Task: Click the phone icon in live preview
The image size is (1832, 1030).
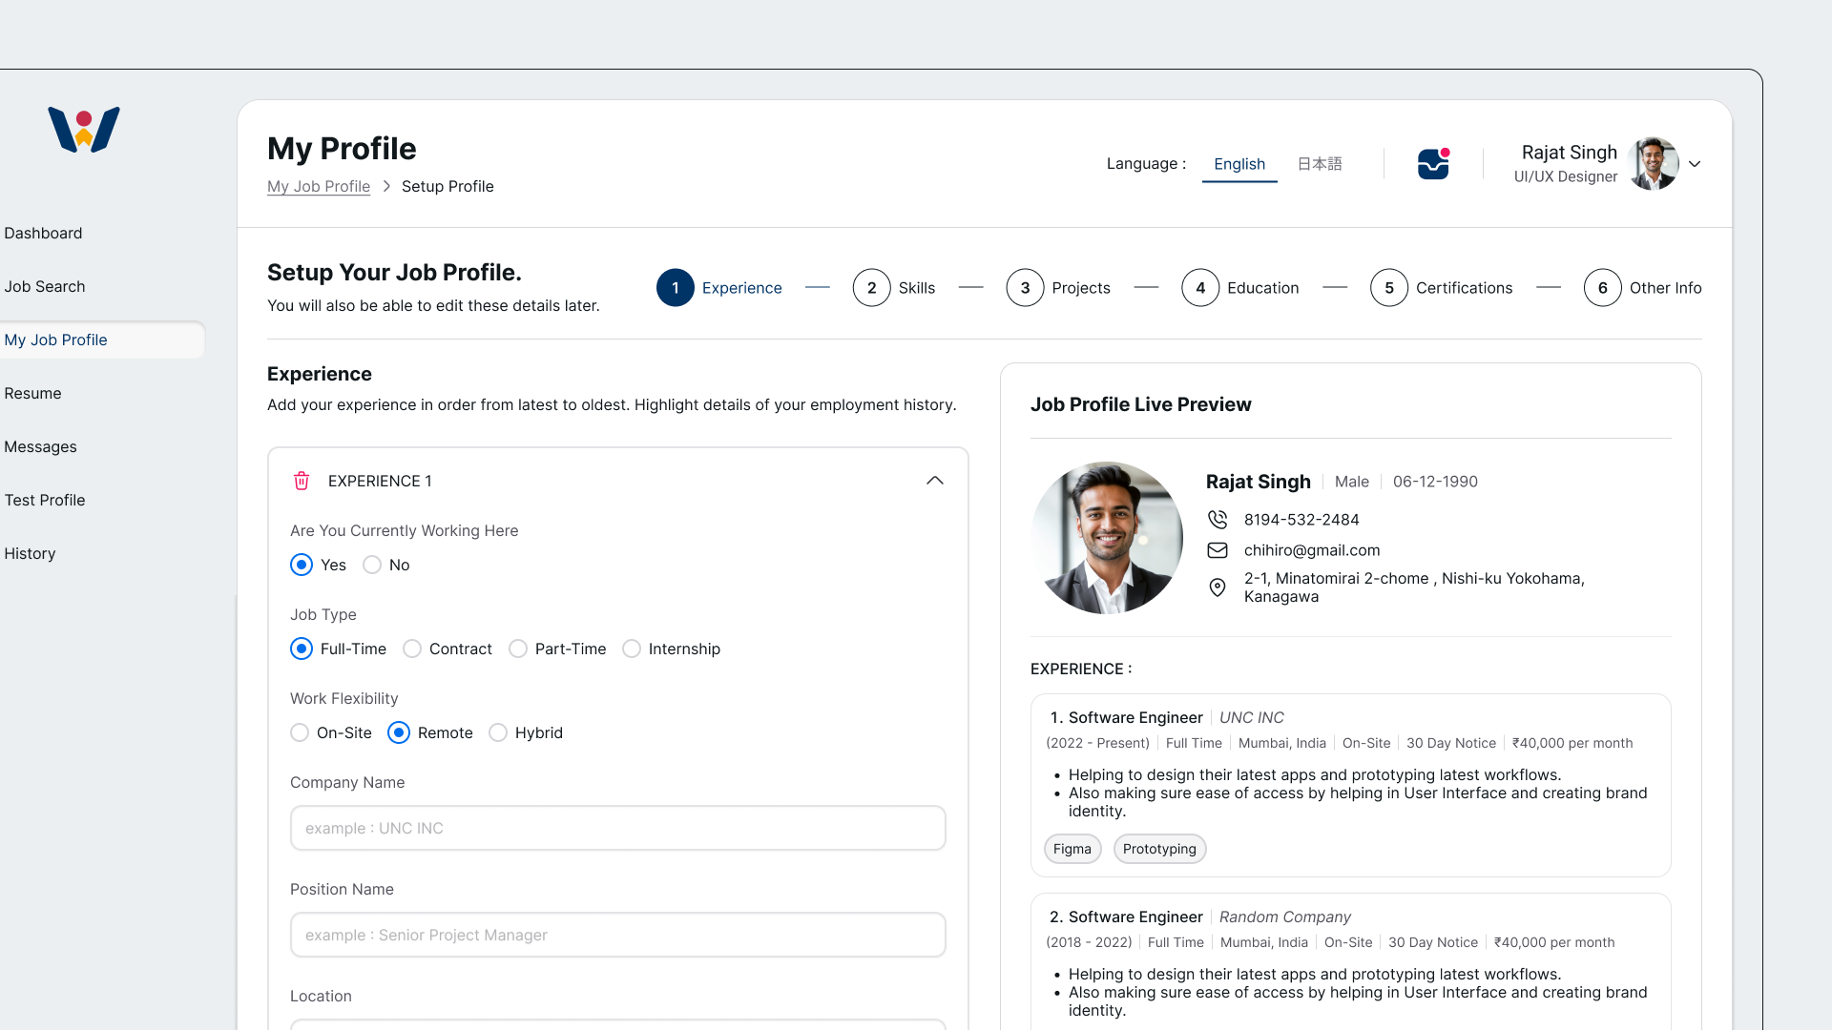Action: pyautogui.click(x=1218, y=520)
